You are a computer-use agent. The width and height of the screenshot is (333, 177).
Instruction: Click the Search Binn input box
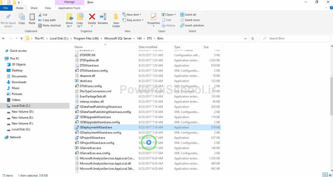(298, 38)
